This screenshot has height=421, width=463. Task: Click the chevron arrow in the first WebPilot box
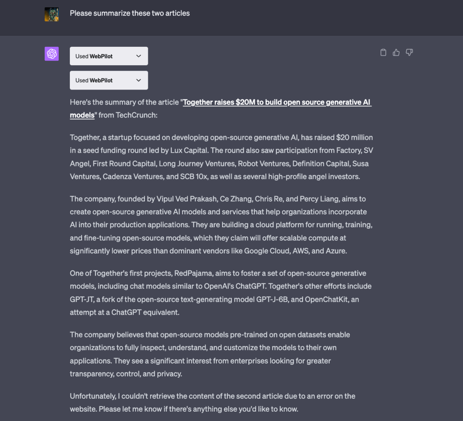click(138, 56)
